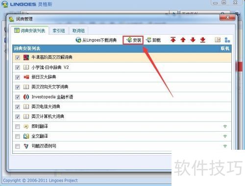The width and height of the screenshot is (245, 186).
Task: Move selected dictionary to bottom arrow
Action: click(203, 40)
